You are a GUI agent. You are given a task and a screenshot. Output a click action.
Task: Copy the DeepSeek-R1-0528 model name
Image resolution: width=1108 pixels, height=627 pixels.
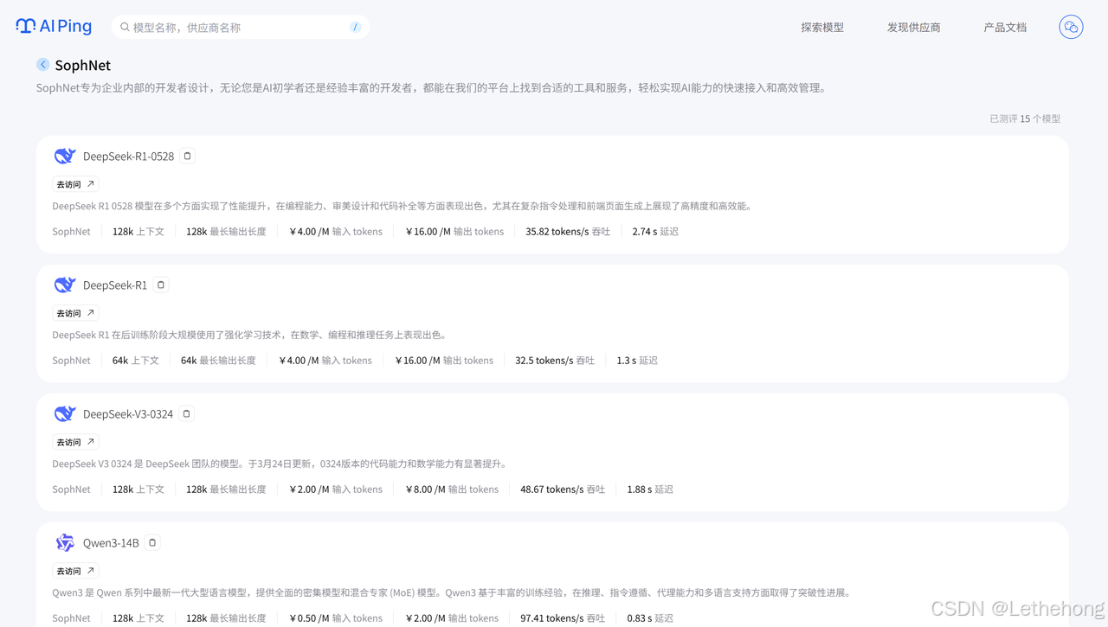coord(187,157)
